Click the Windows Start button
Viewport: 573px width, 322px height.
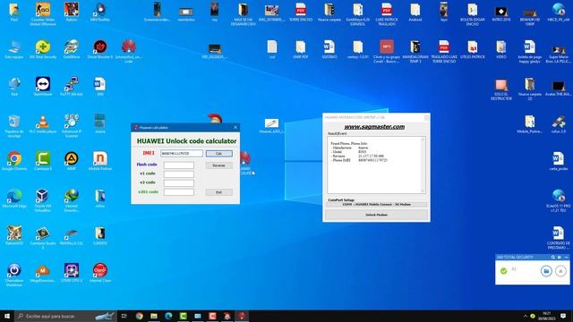coord(7,316)
